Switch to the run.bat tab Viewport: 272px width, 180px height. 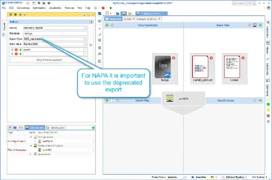point(127,19)
